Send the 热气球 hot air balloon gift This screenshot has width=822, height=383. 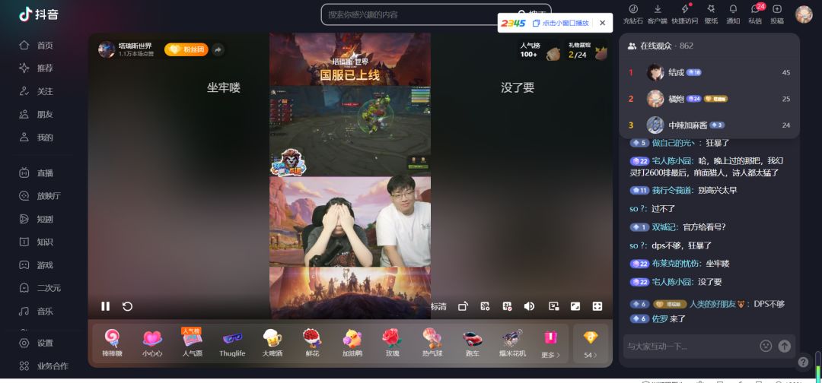(x=432, y=343)
